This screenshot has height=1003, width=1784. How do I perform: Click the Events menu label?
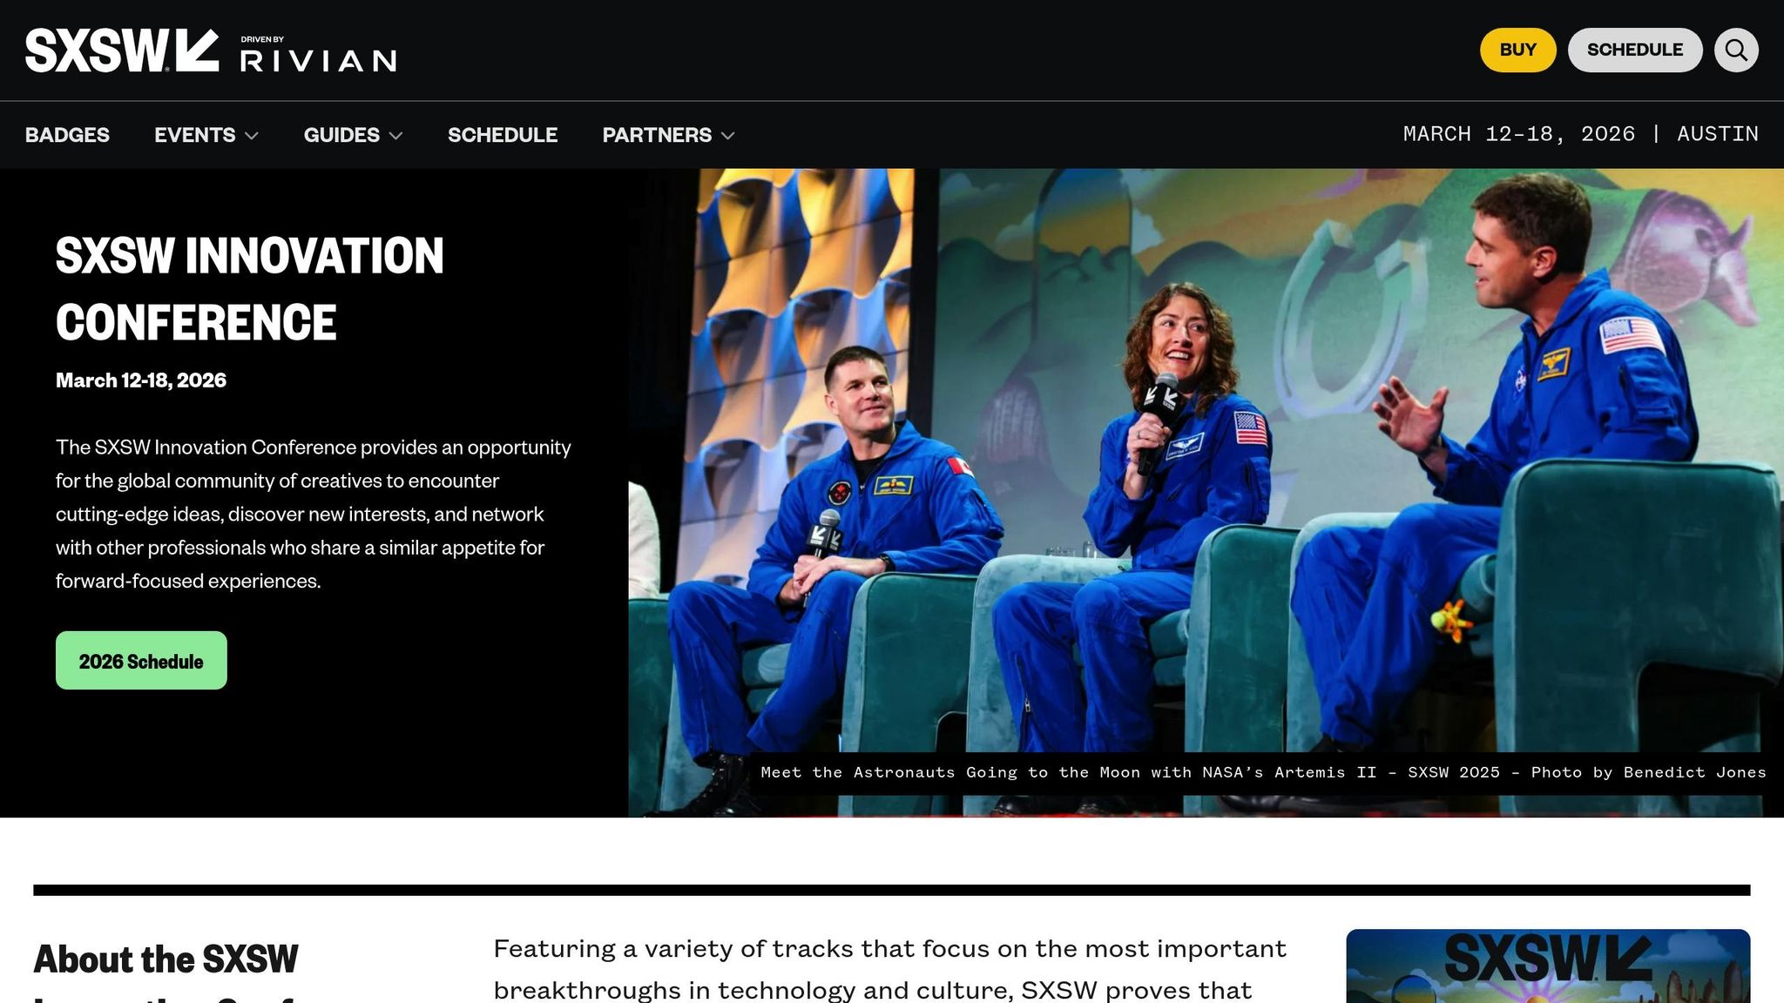coord(194,135)
